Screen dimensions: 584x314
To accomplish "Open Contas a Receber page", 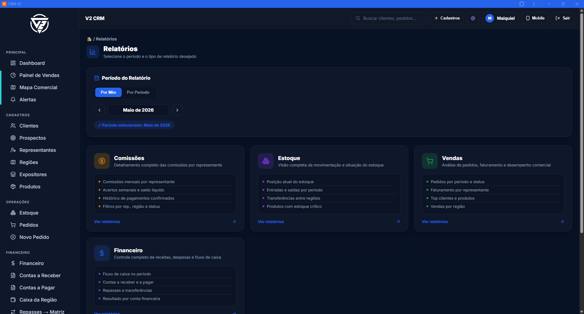I will coord(40,275).
